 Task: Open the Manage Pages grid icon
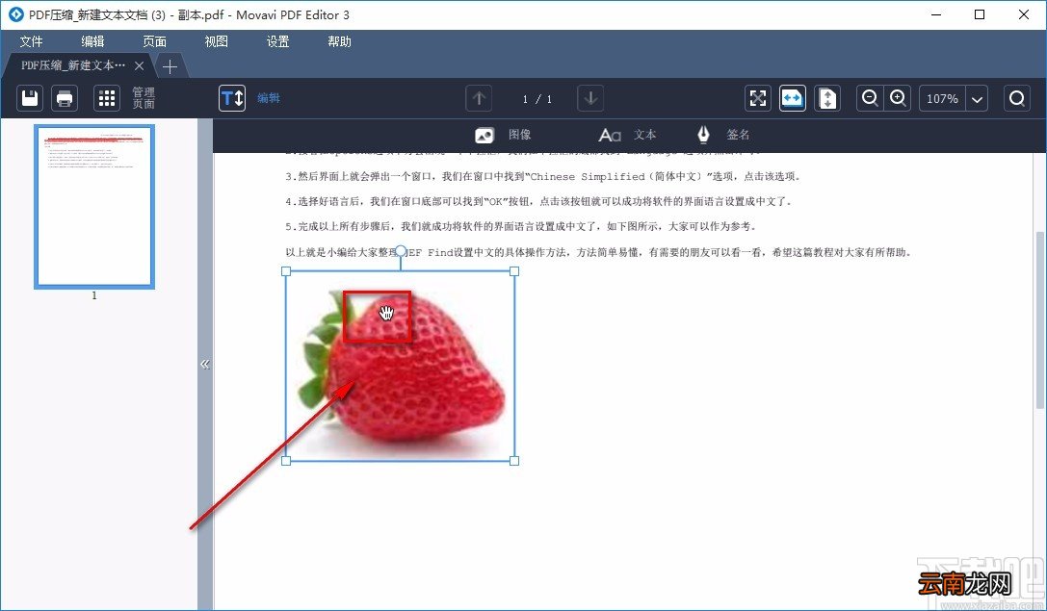click(x=107, y=99)
